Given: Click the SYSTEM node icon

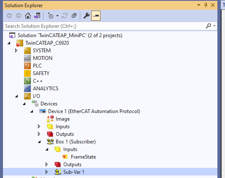Looking at the screenshot, I should (27, 51).
